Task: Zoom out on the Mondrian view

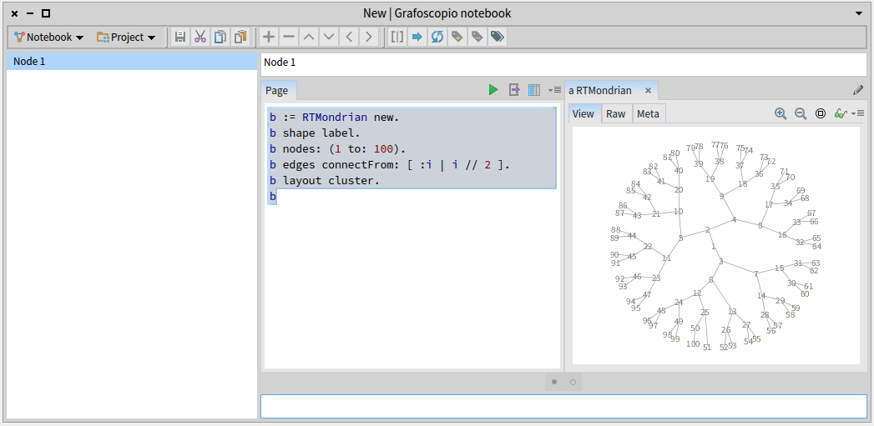Action: click(801, 113)
